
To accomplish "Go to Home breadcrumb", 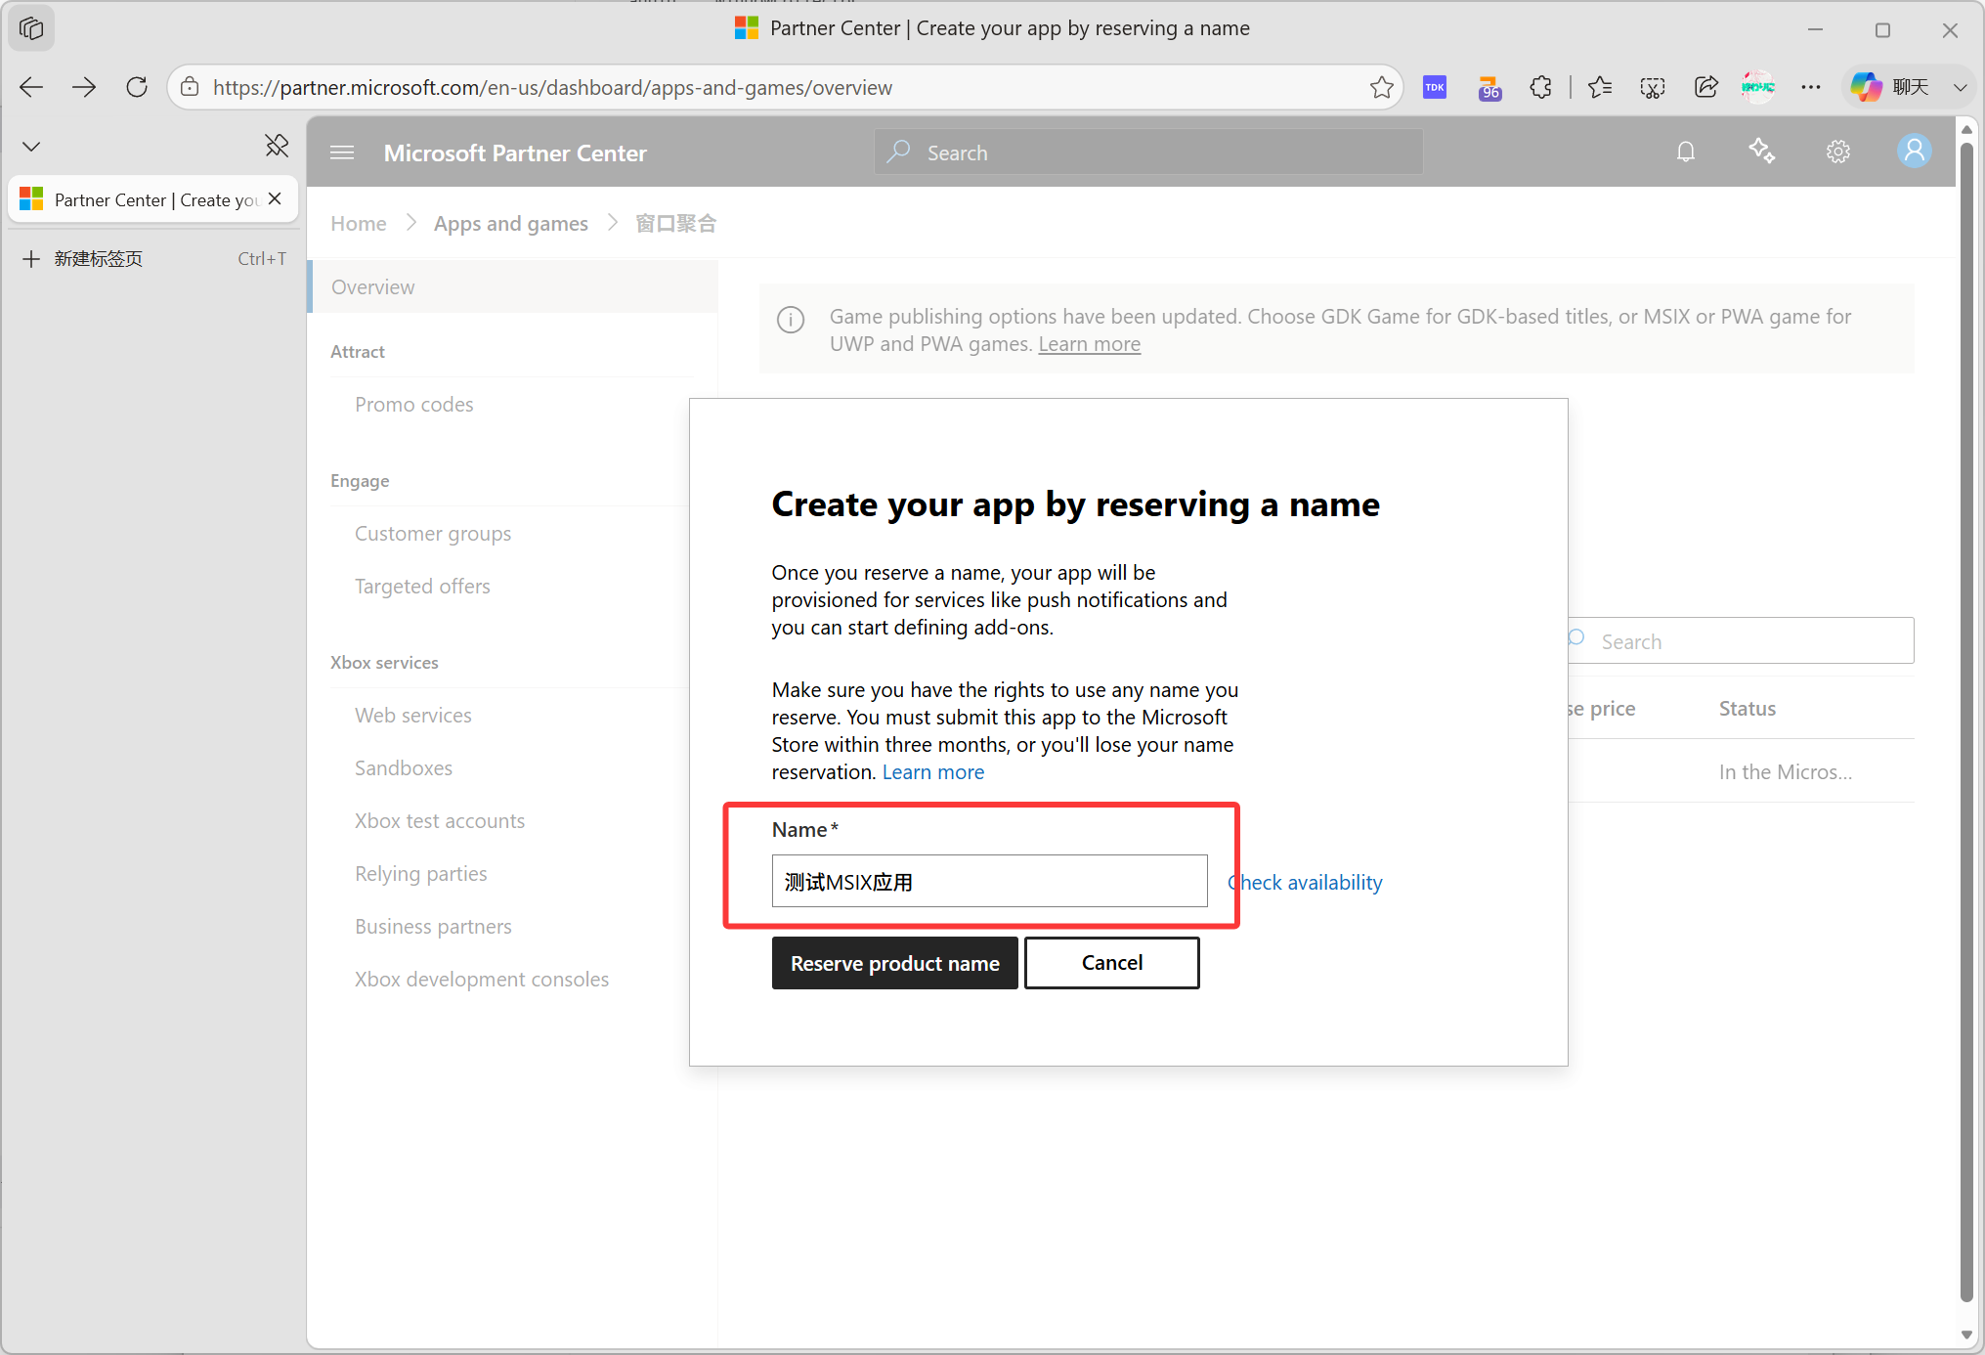I will coord(359,224).
